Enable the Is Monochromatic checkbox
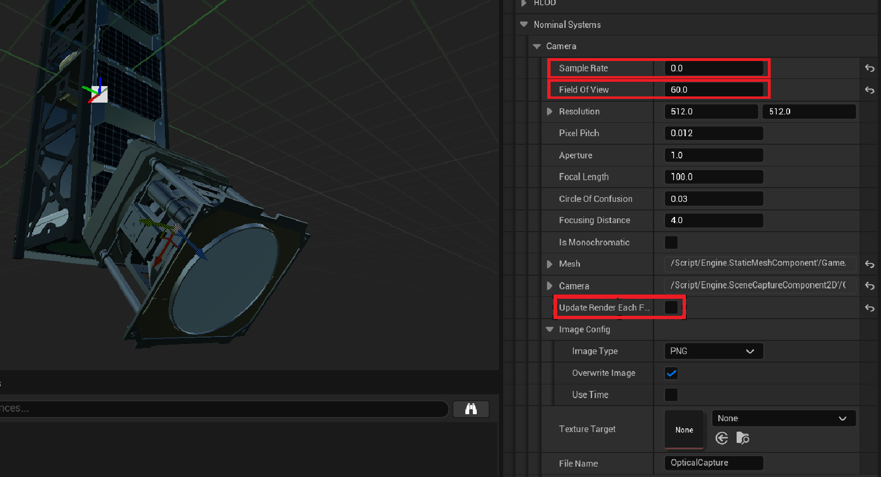 click(671, 243)
